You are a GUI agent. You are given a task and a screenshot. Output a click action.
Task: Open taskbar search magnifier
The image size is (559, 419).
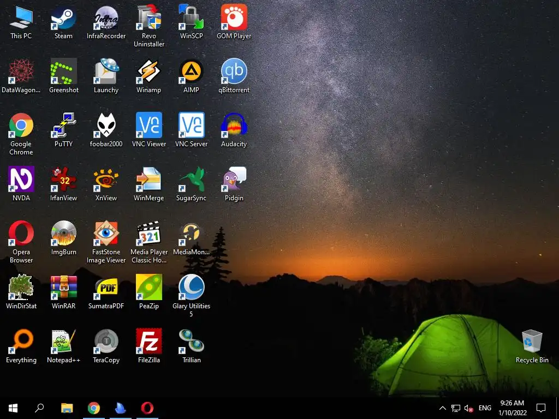coord(39,408)
